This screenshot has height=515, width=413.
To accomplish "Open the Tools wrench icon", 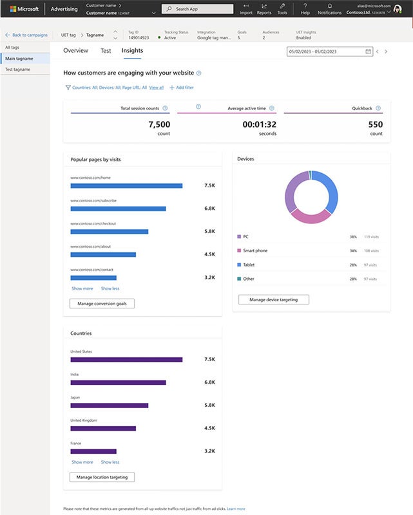I will click(x=282, y=6).
